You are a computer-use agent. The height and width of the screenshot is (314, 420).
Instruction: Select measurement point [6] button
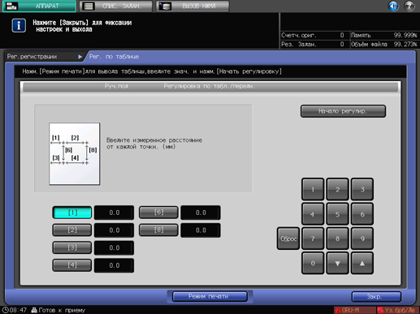tap(158, 213)
